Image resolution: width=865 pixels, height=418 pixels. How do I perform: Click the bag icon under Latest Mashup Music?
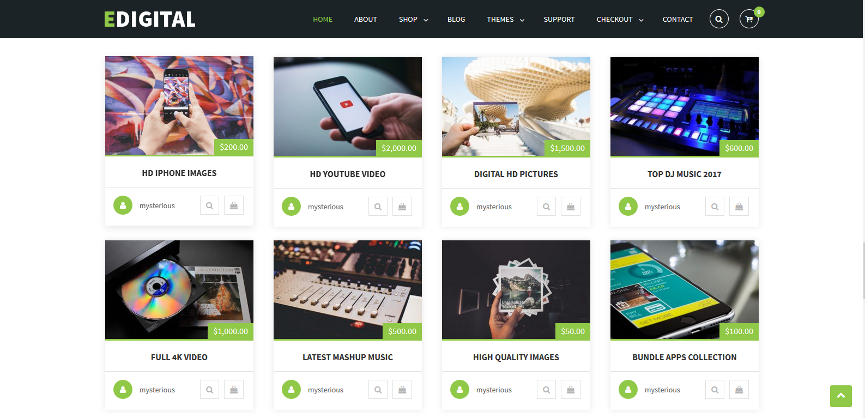402,390
